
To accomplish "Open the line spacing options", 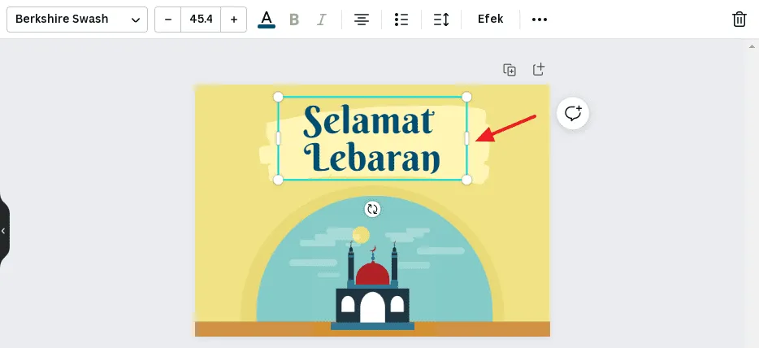I will [441, 20].
